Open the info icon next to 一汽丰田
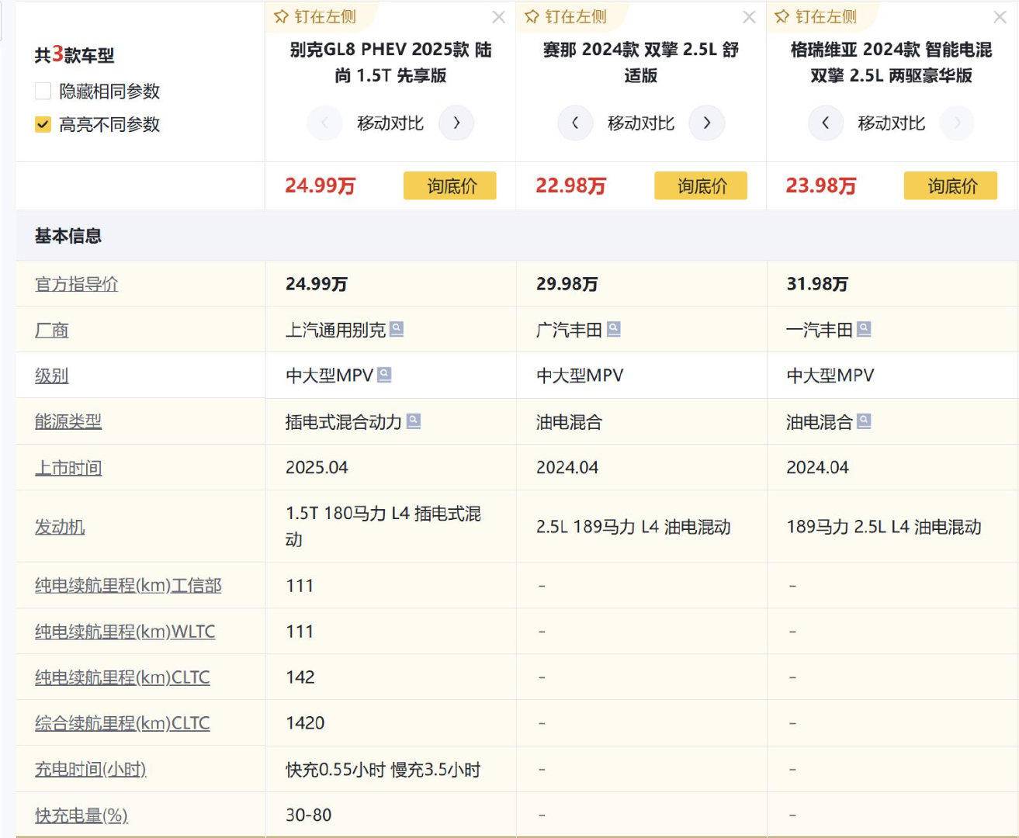 864,329
